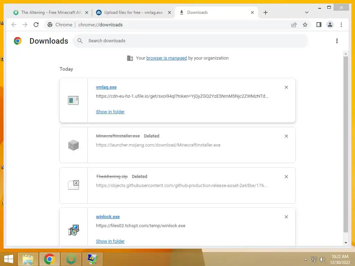355x266 pixels.
Task: Open the Windows Start button
Action: [x=8, y=259]
